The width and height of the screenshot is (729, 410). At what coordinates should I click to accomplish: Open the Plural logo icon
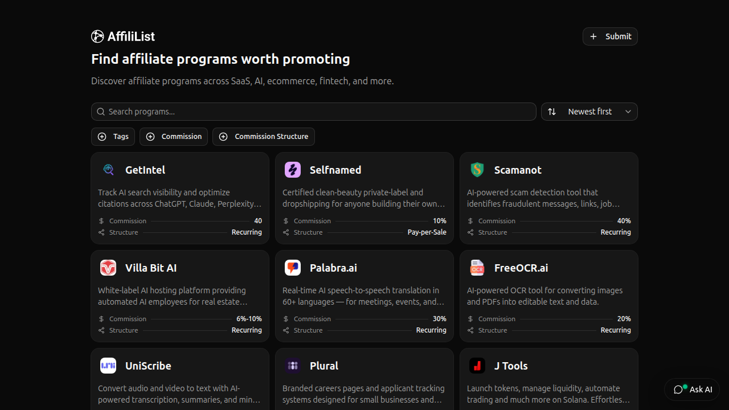293,366
